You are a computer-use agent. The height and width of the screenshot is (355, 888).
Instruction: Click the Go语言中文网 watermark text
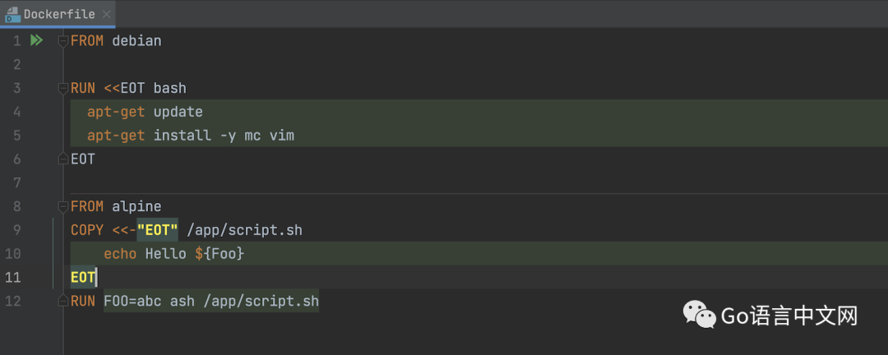click(x=788, y=316)
